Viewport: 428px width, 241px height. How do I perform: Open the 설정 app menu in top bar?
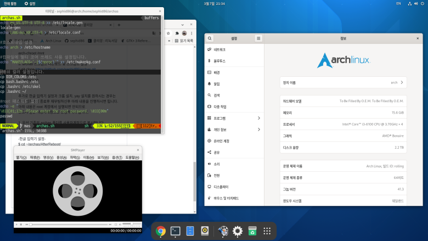point(30,3)
